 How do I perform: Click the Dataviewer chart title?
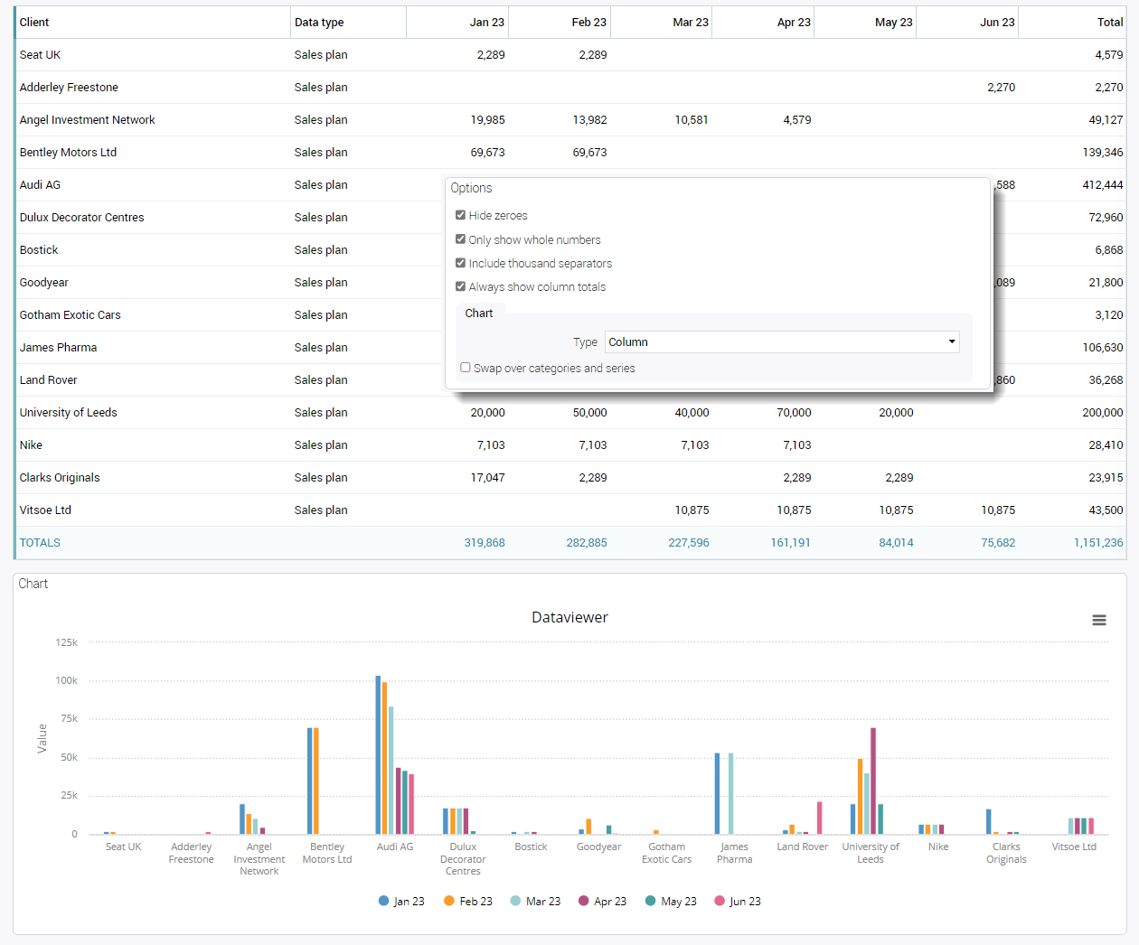[569, 618]
